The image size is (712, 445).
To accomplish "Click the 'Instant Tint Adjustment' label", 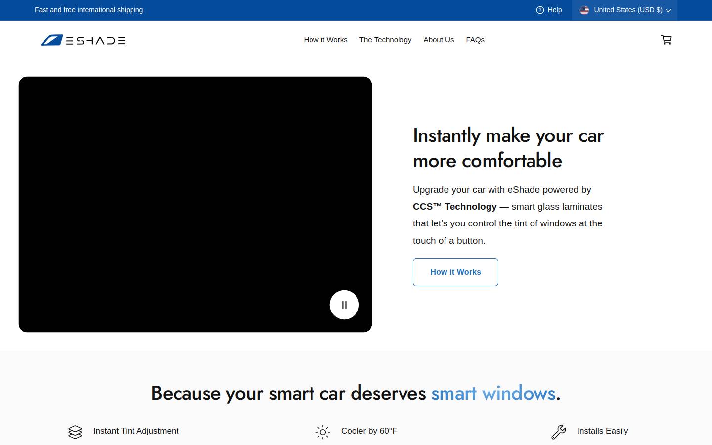I will [x=136, y=431].
